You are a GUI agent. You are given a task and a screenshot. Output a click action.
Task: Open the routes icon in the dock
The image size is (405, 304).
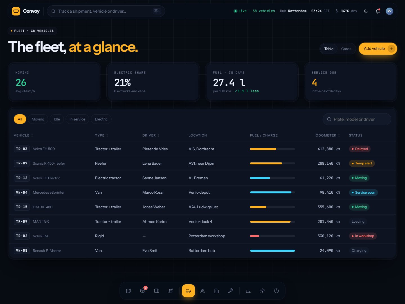pos(171,291)
